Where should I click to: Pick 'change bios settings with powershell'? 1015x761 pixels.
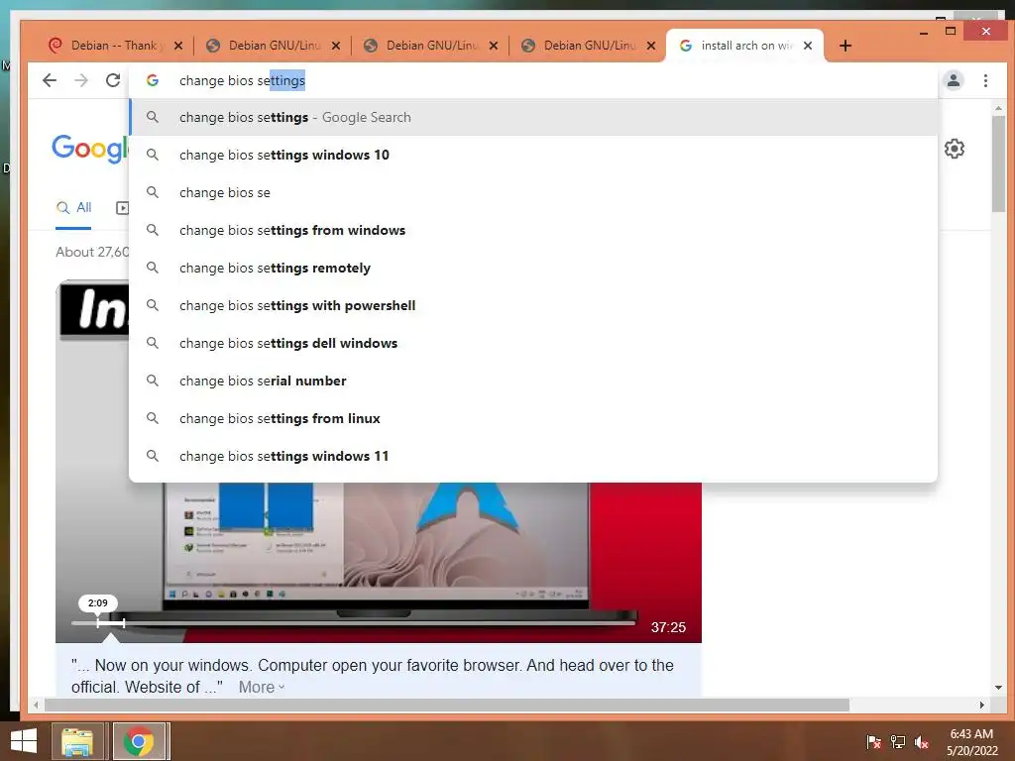pyautogui.click(x=532, y=305)
